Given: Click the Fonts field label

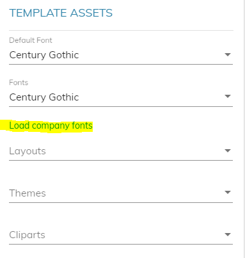Looking at the screenshot, I should (x=19, y=83).
